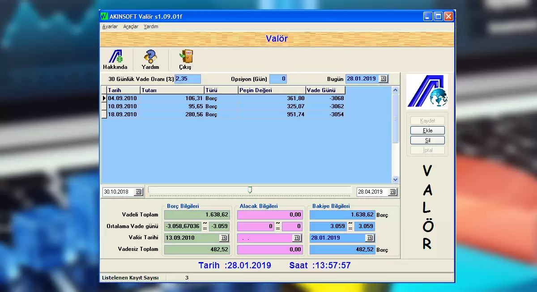Open the Yardım menu in menu bar
The image size is (537, 292).
pos(151,27)
